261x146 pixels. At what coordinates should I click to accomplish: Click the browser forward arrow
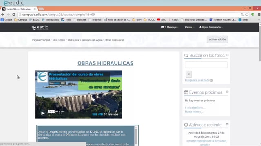8,15
